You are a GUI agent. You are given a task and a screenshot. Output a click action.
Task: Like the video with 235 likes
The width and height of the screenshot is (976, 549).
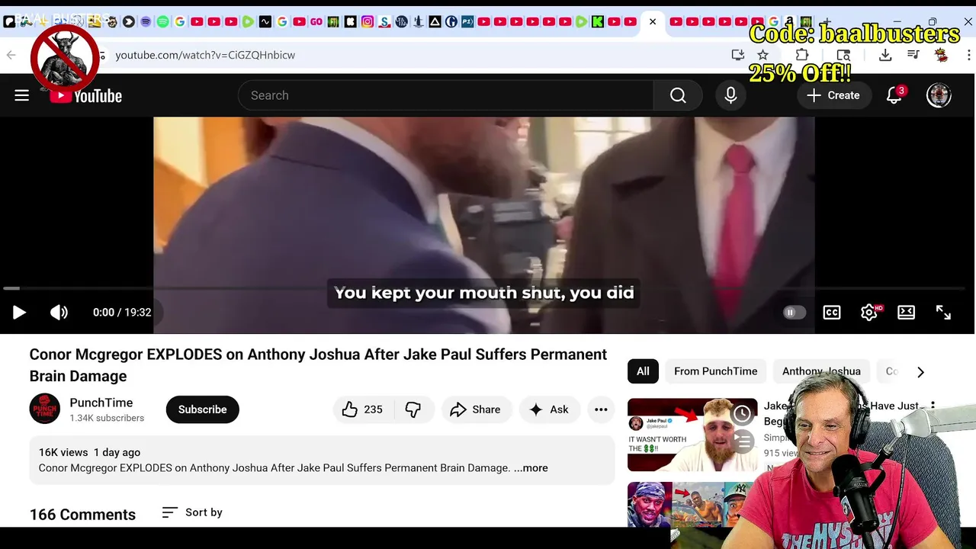[363, 409]
